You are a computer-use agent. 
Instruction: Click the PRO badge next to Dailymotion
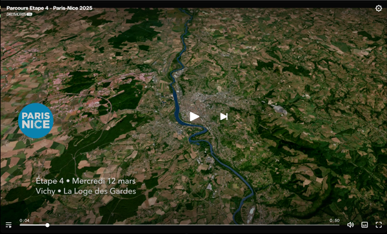[30, 14]
